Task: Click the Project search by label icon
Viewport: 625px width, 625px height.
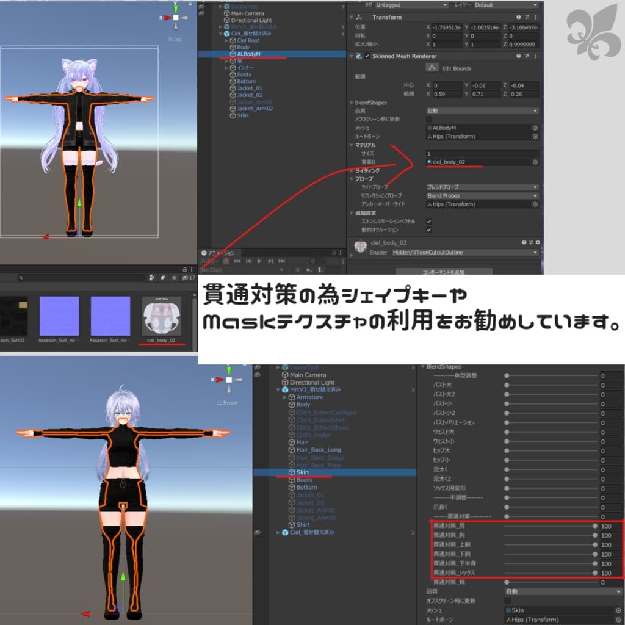Action: 162,278
